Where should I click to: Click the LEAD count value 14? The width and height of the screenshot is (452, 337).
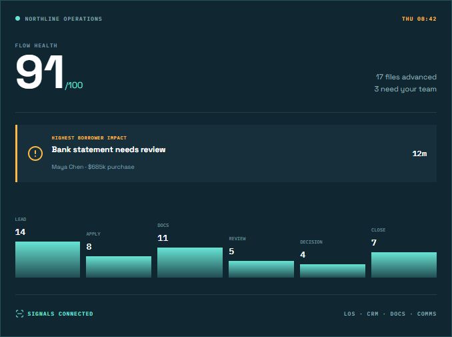(20, 232)
